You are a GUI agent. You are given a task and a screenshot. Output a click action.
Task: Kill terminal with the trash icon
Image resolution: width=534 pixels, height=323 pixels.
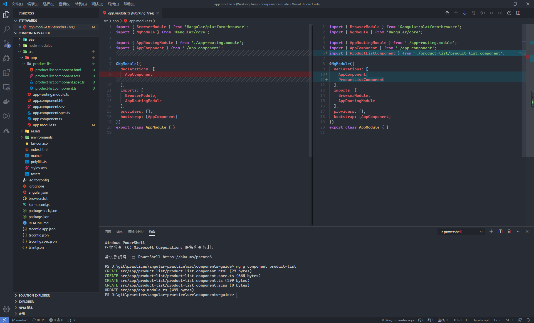[509, 231]
